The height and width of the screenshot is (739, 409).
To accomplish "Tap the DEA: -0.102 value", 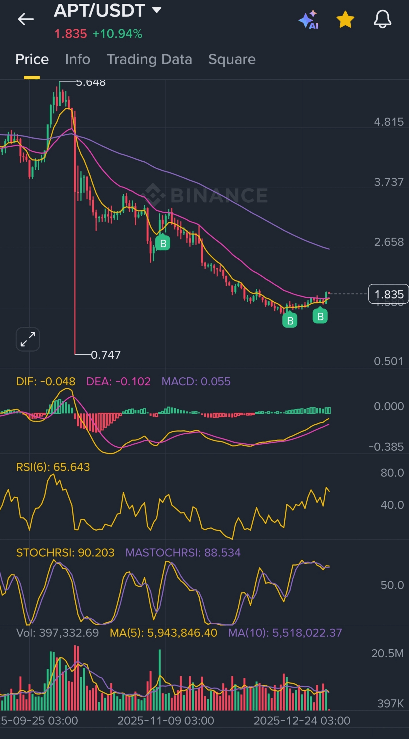I will click(x=118, y=381).
